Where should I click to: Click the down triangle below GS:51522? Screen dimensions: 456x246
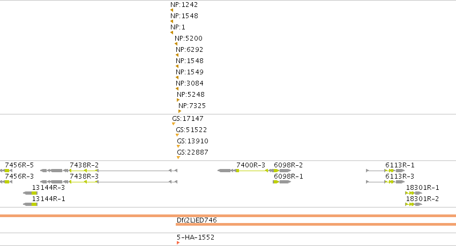[177, 135]
